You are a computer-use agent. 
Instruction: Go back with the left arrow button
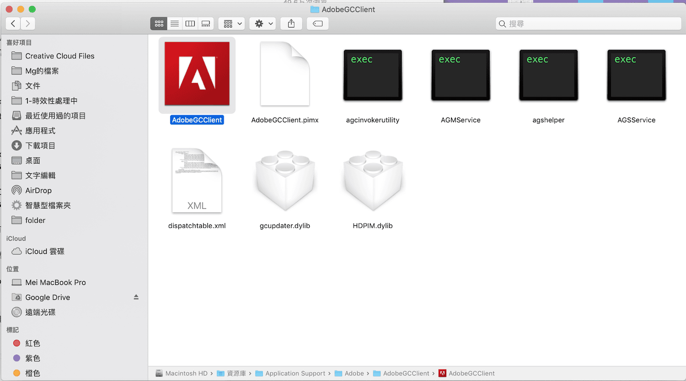(13, 23)
